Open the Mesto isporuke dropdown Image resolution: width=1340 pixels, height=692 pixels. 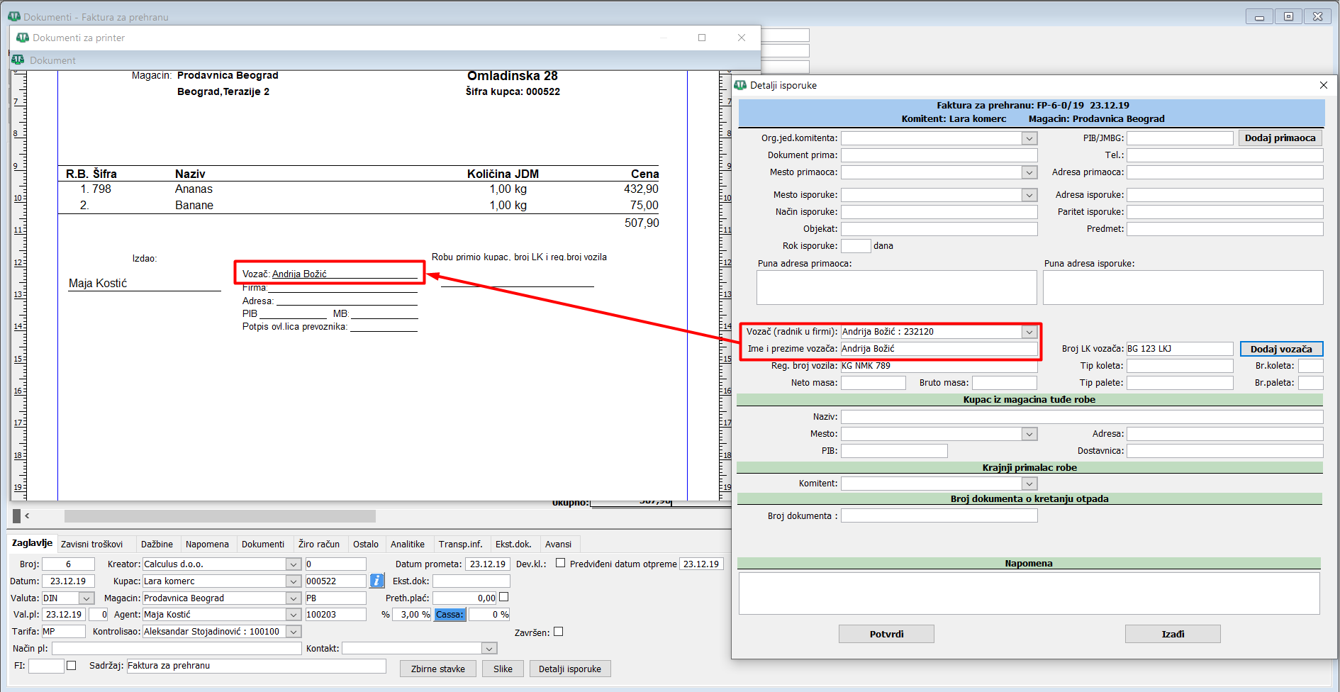(1029, 195)
